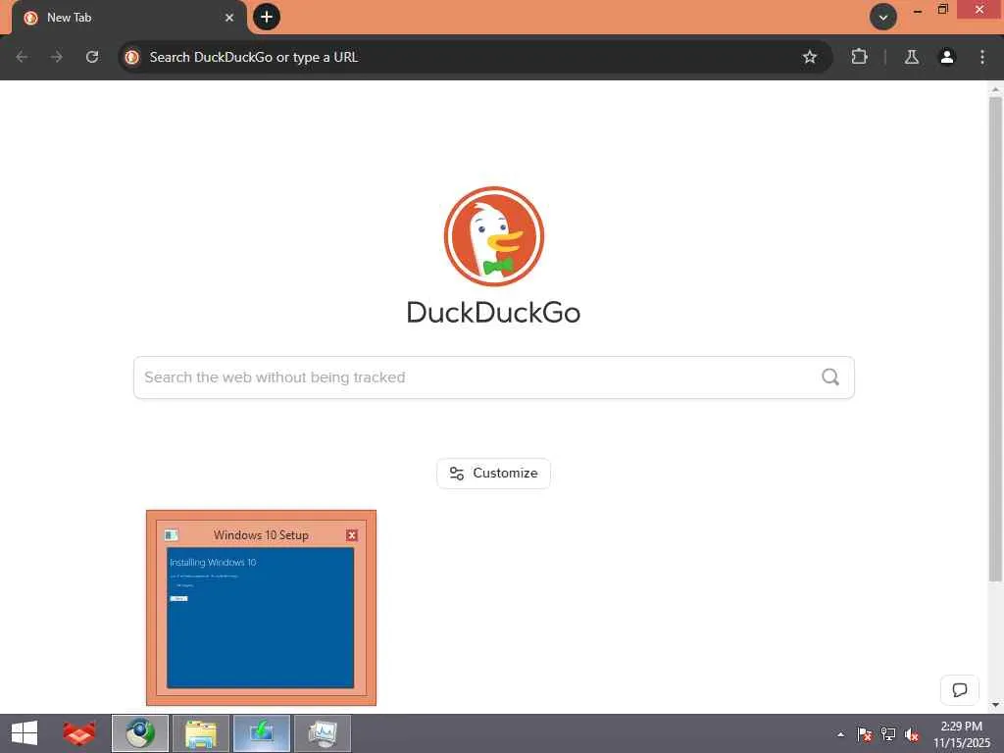Open the network tray icon

888,734
